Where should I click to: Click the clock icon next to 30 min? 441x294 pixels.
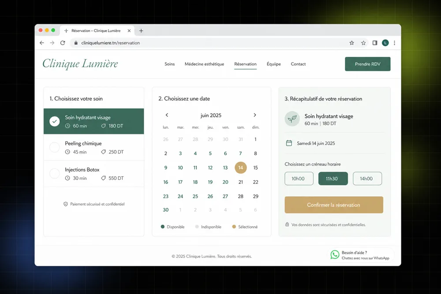point(67,178)
